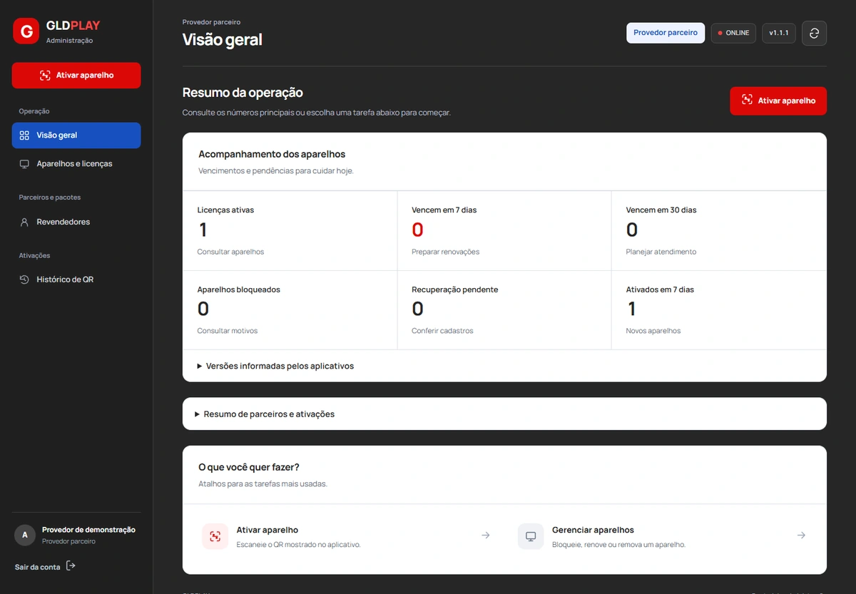The width and height of the screenshot is (856, 594).
Task: Open the Aparelhos bloqueados card
Action: click(x=290, y=310)
